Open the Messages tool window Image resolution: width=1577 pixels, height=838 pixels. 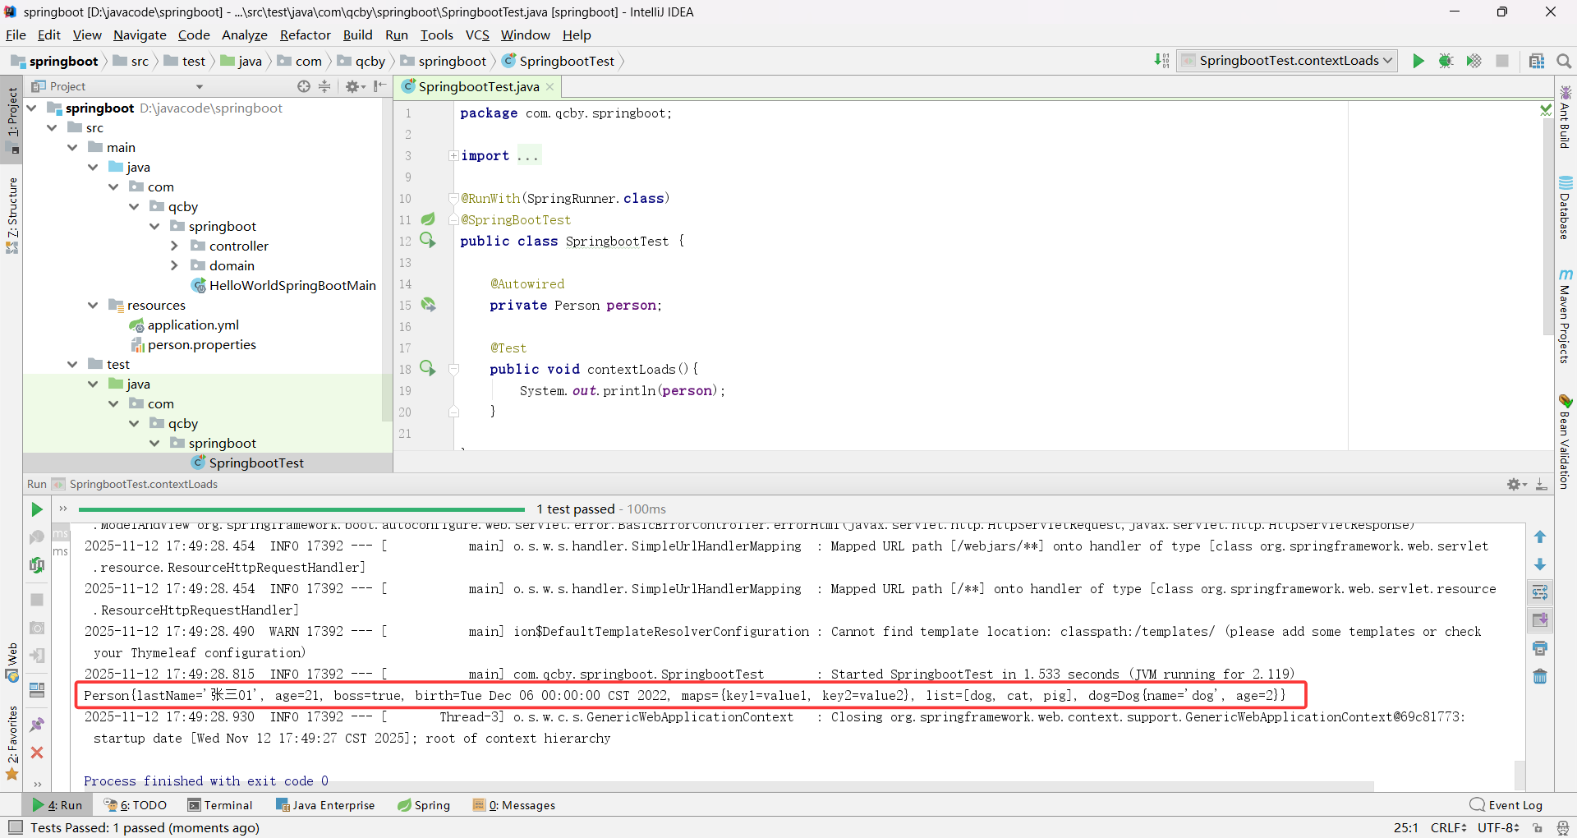(x=514, y=805)
